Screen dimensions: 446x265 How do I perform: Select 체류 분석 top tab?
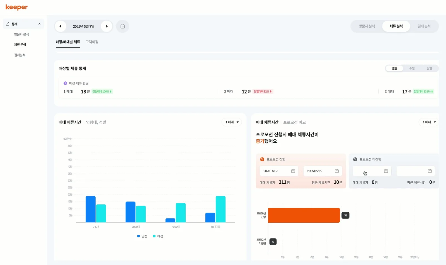tap(396, 26)
